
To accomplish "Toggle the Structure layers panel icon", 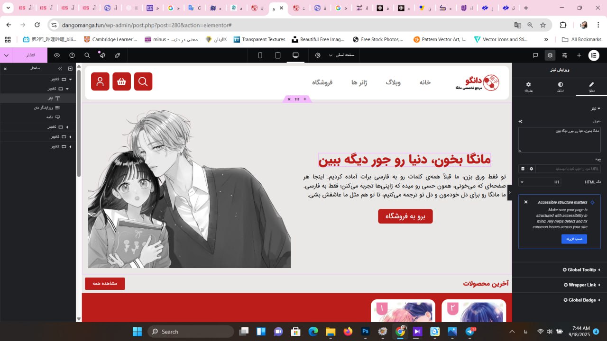I will [550, 55].
